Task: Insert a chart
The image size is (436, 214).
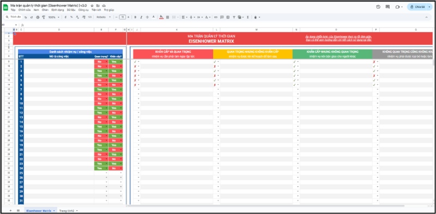Action: coord(228,17)
